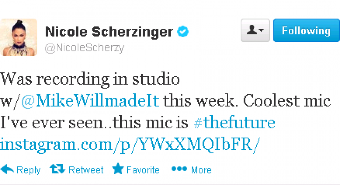The image size is (340, 185).
Task: Click the person silhouette icon
Action: 252,30
